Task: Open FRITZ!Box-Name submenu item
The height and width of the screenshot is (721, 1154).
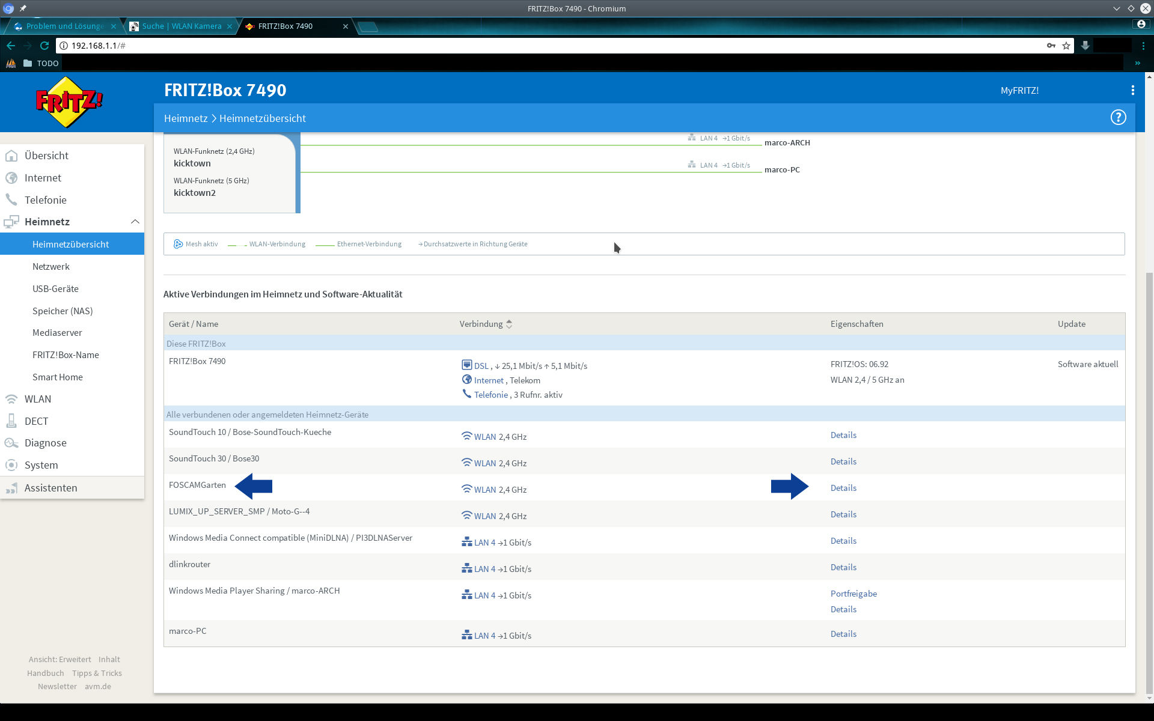Action: (x=66, y=355)
